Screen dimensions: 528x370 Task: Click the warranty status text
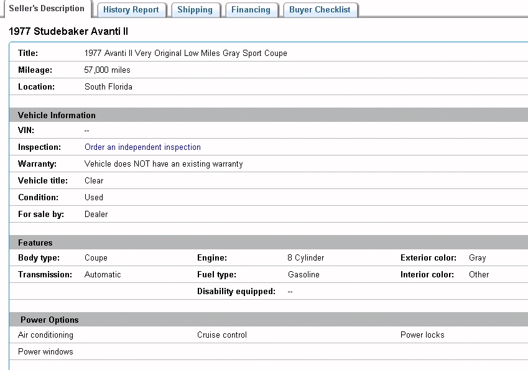(164, 164)
